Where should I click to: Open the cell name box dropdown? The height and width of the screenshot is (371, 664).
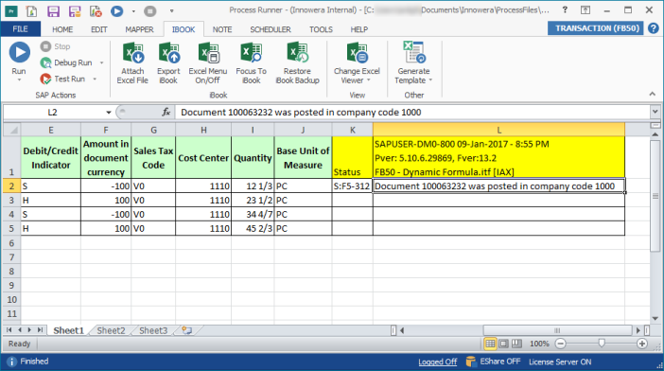109,113
